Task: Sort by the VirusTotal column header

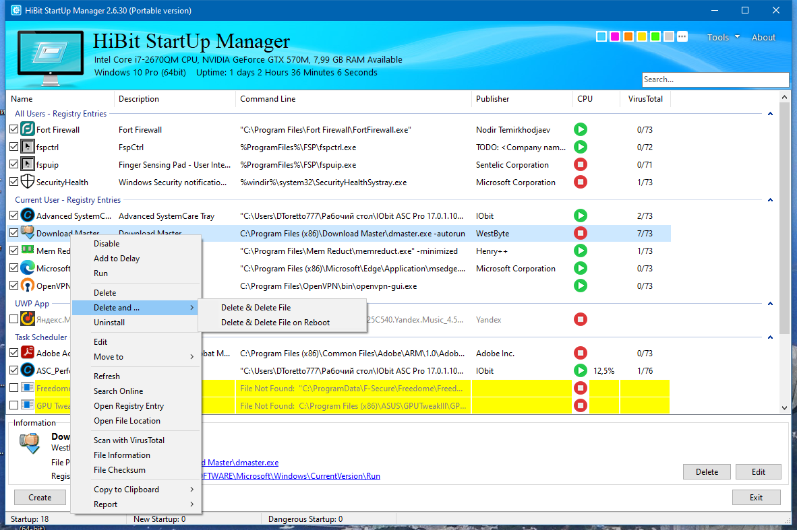Action: (645, 99)
